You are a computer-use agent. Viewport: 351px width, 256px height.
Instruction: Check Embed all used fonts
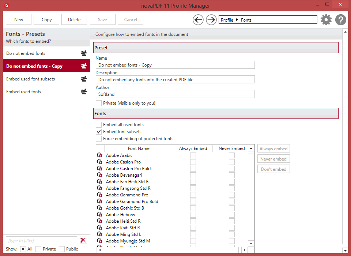(98, 125)
